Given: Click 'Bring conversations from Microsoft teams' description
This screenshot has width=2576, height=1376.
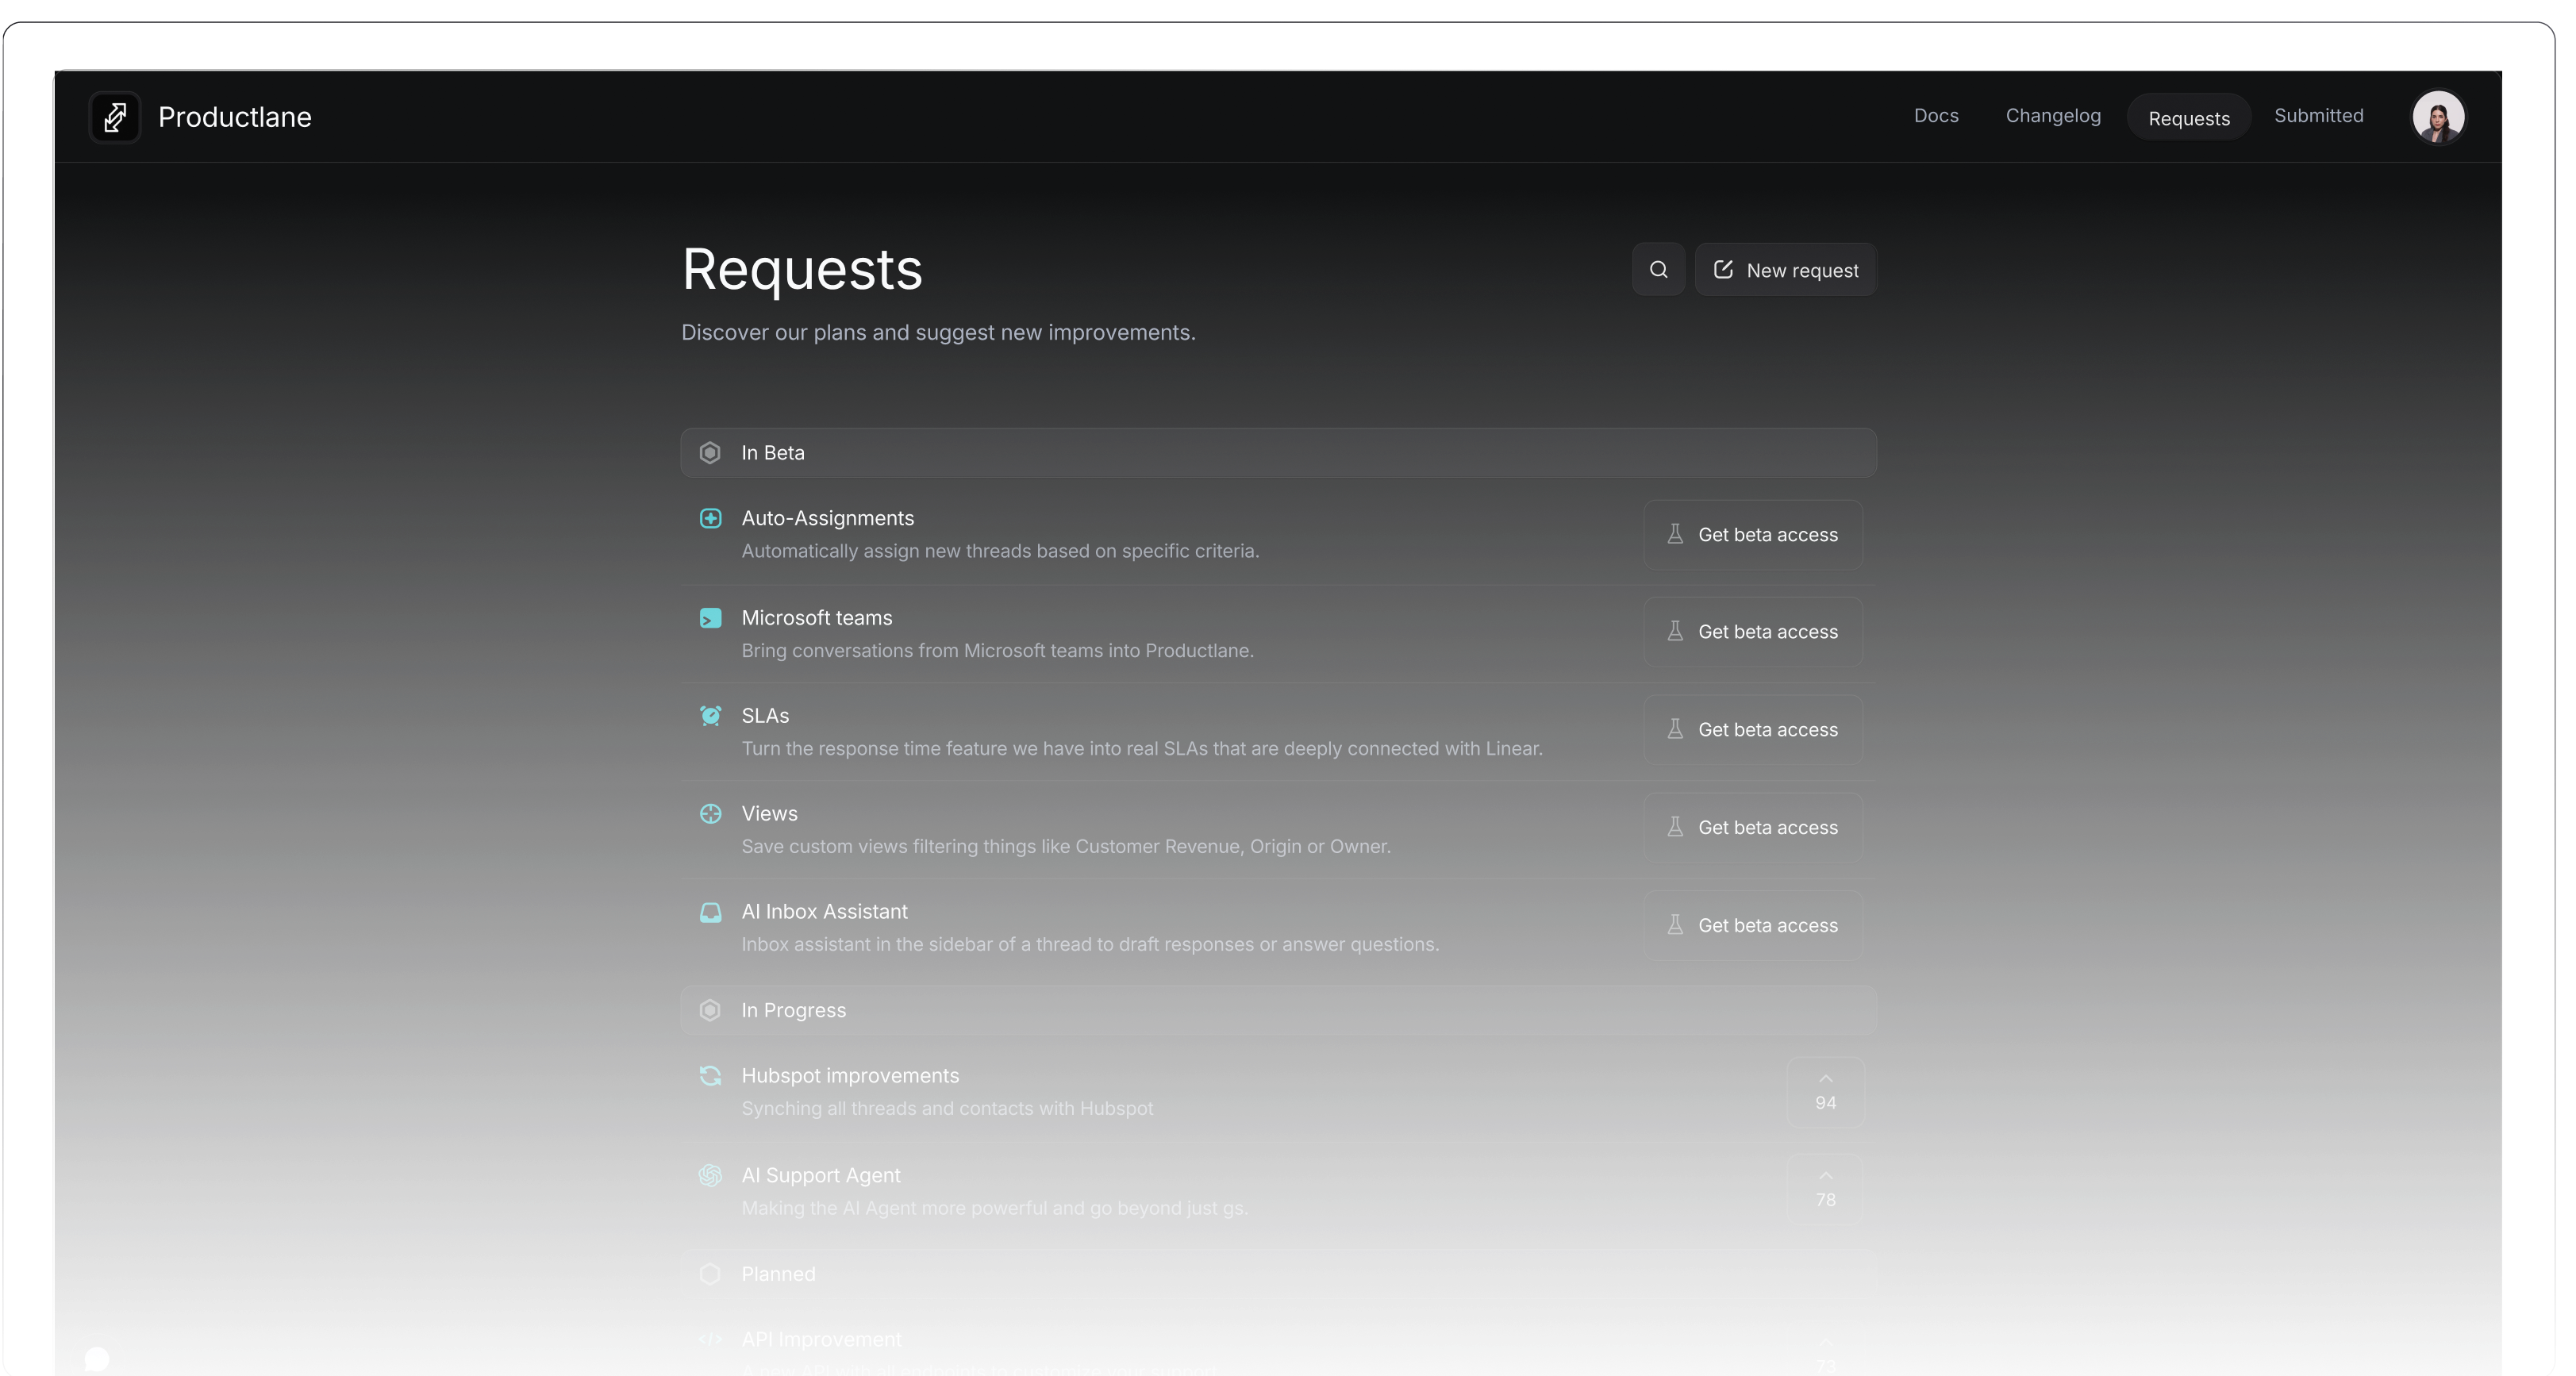Looking at the screenshot, I should (x=997, y=651).
